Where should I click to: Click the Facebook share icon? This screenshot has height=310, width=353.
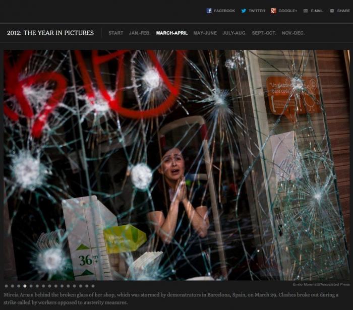tap(209, 11)
